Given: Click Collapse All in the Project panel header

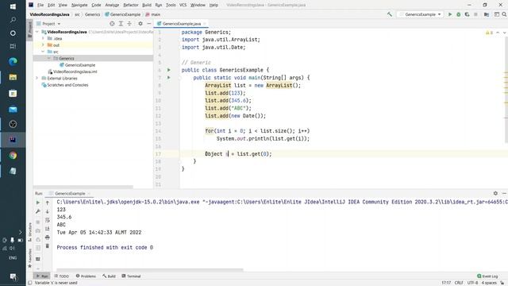Looking at the screenshot, I should pos(129,24).
